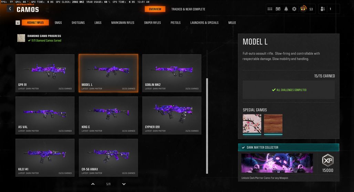Screen dimensions: 354x192
Task: Click the Overview button
Action: coord(155,9)
